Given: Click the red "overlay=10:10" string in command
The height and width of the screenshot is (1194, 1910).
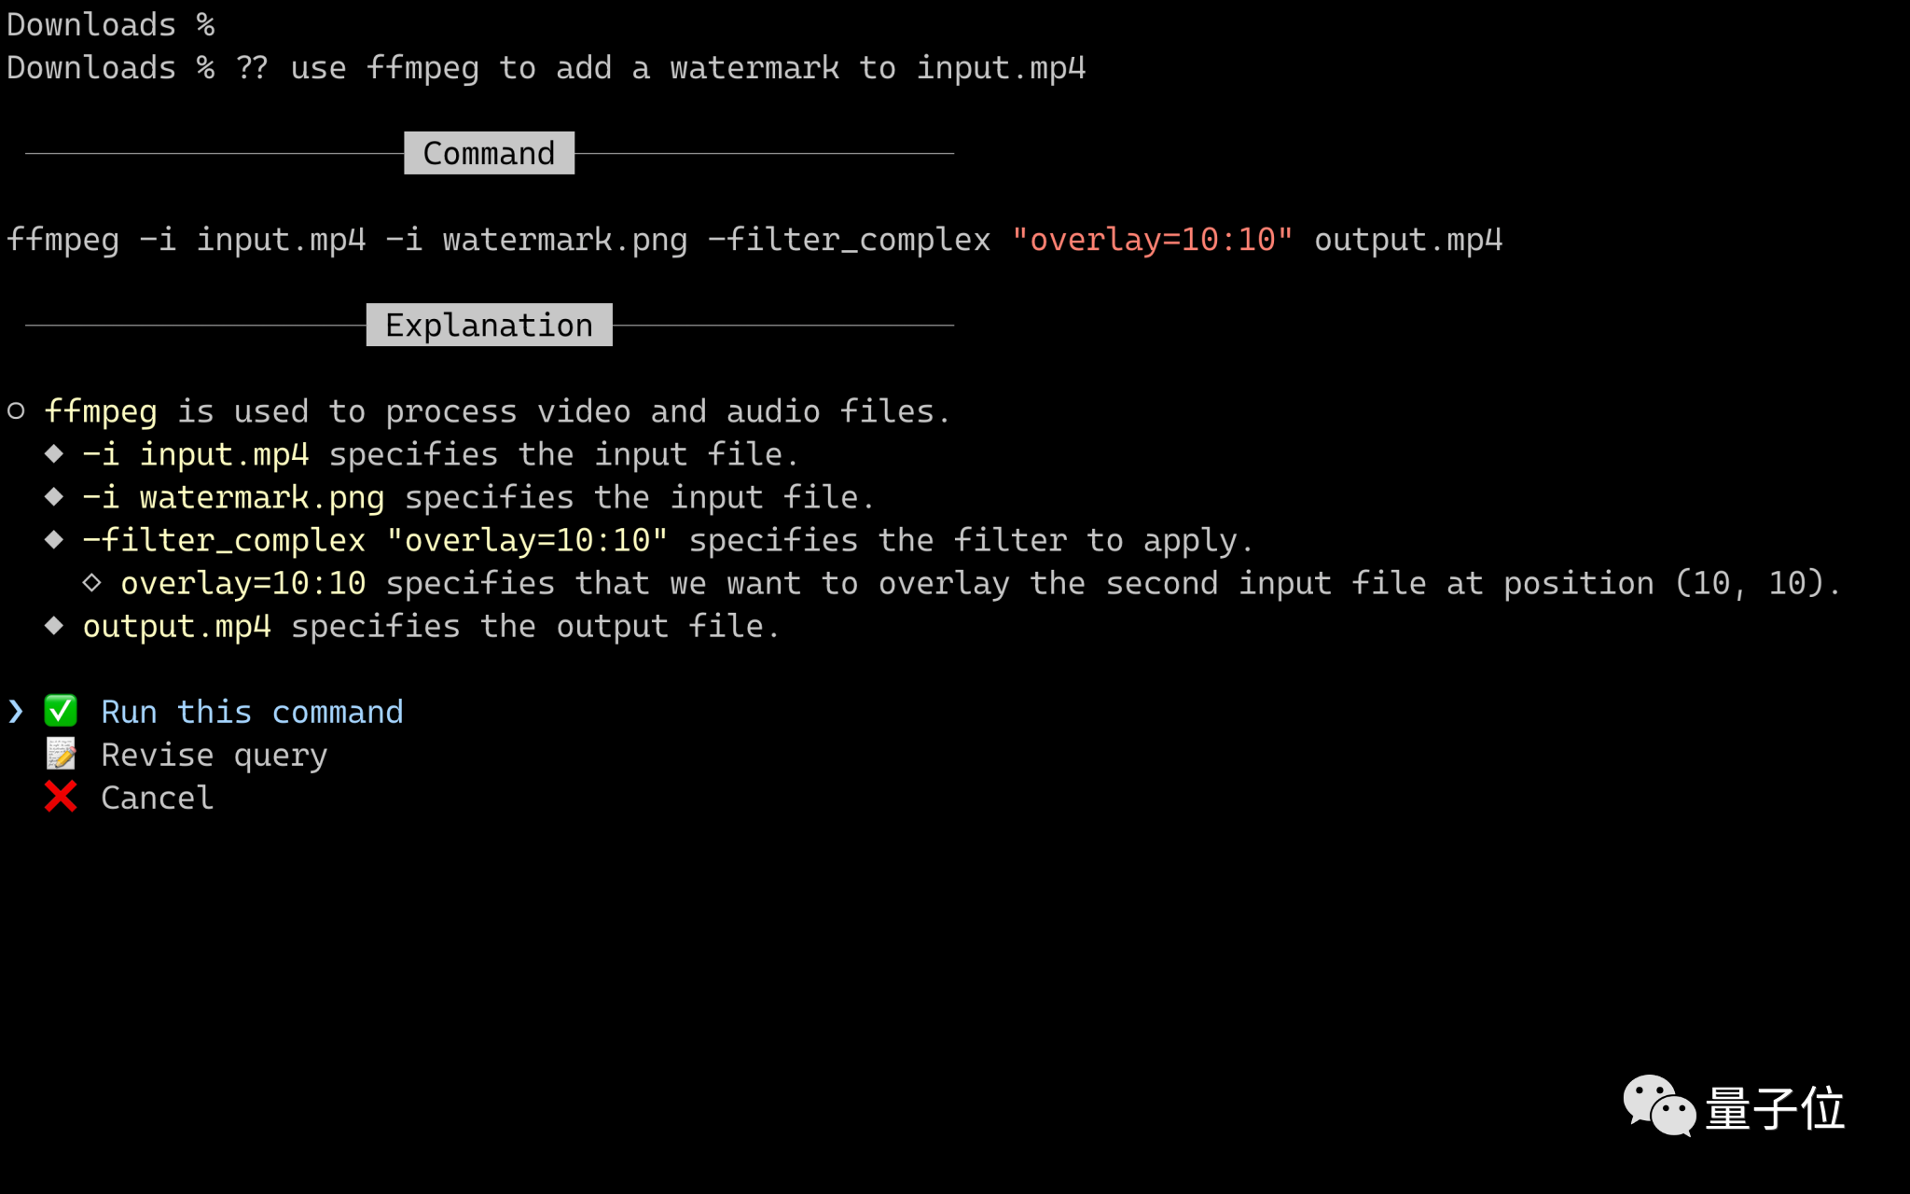Looking at the screenshot, I should pos(1153,240).
